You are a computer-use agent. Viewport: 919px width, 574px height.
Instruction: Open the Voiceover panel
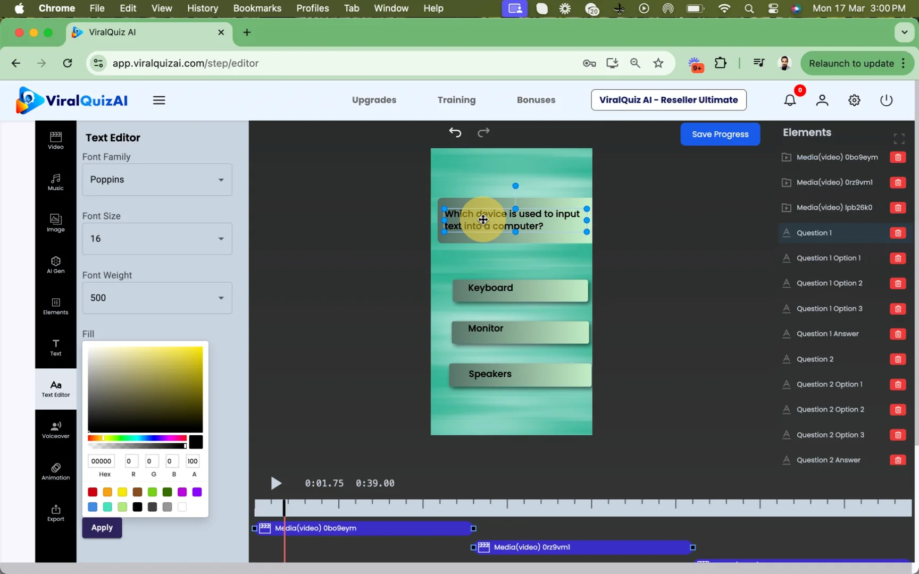[x=55, y=429]
